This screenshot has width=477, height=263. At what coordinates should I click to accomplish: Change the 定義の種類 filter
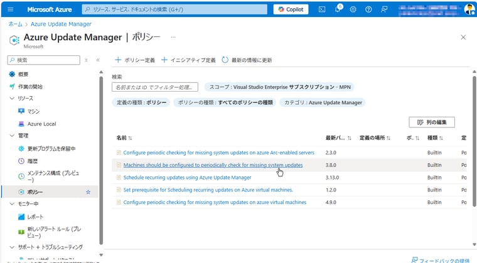click(141, 102)
